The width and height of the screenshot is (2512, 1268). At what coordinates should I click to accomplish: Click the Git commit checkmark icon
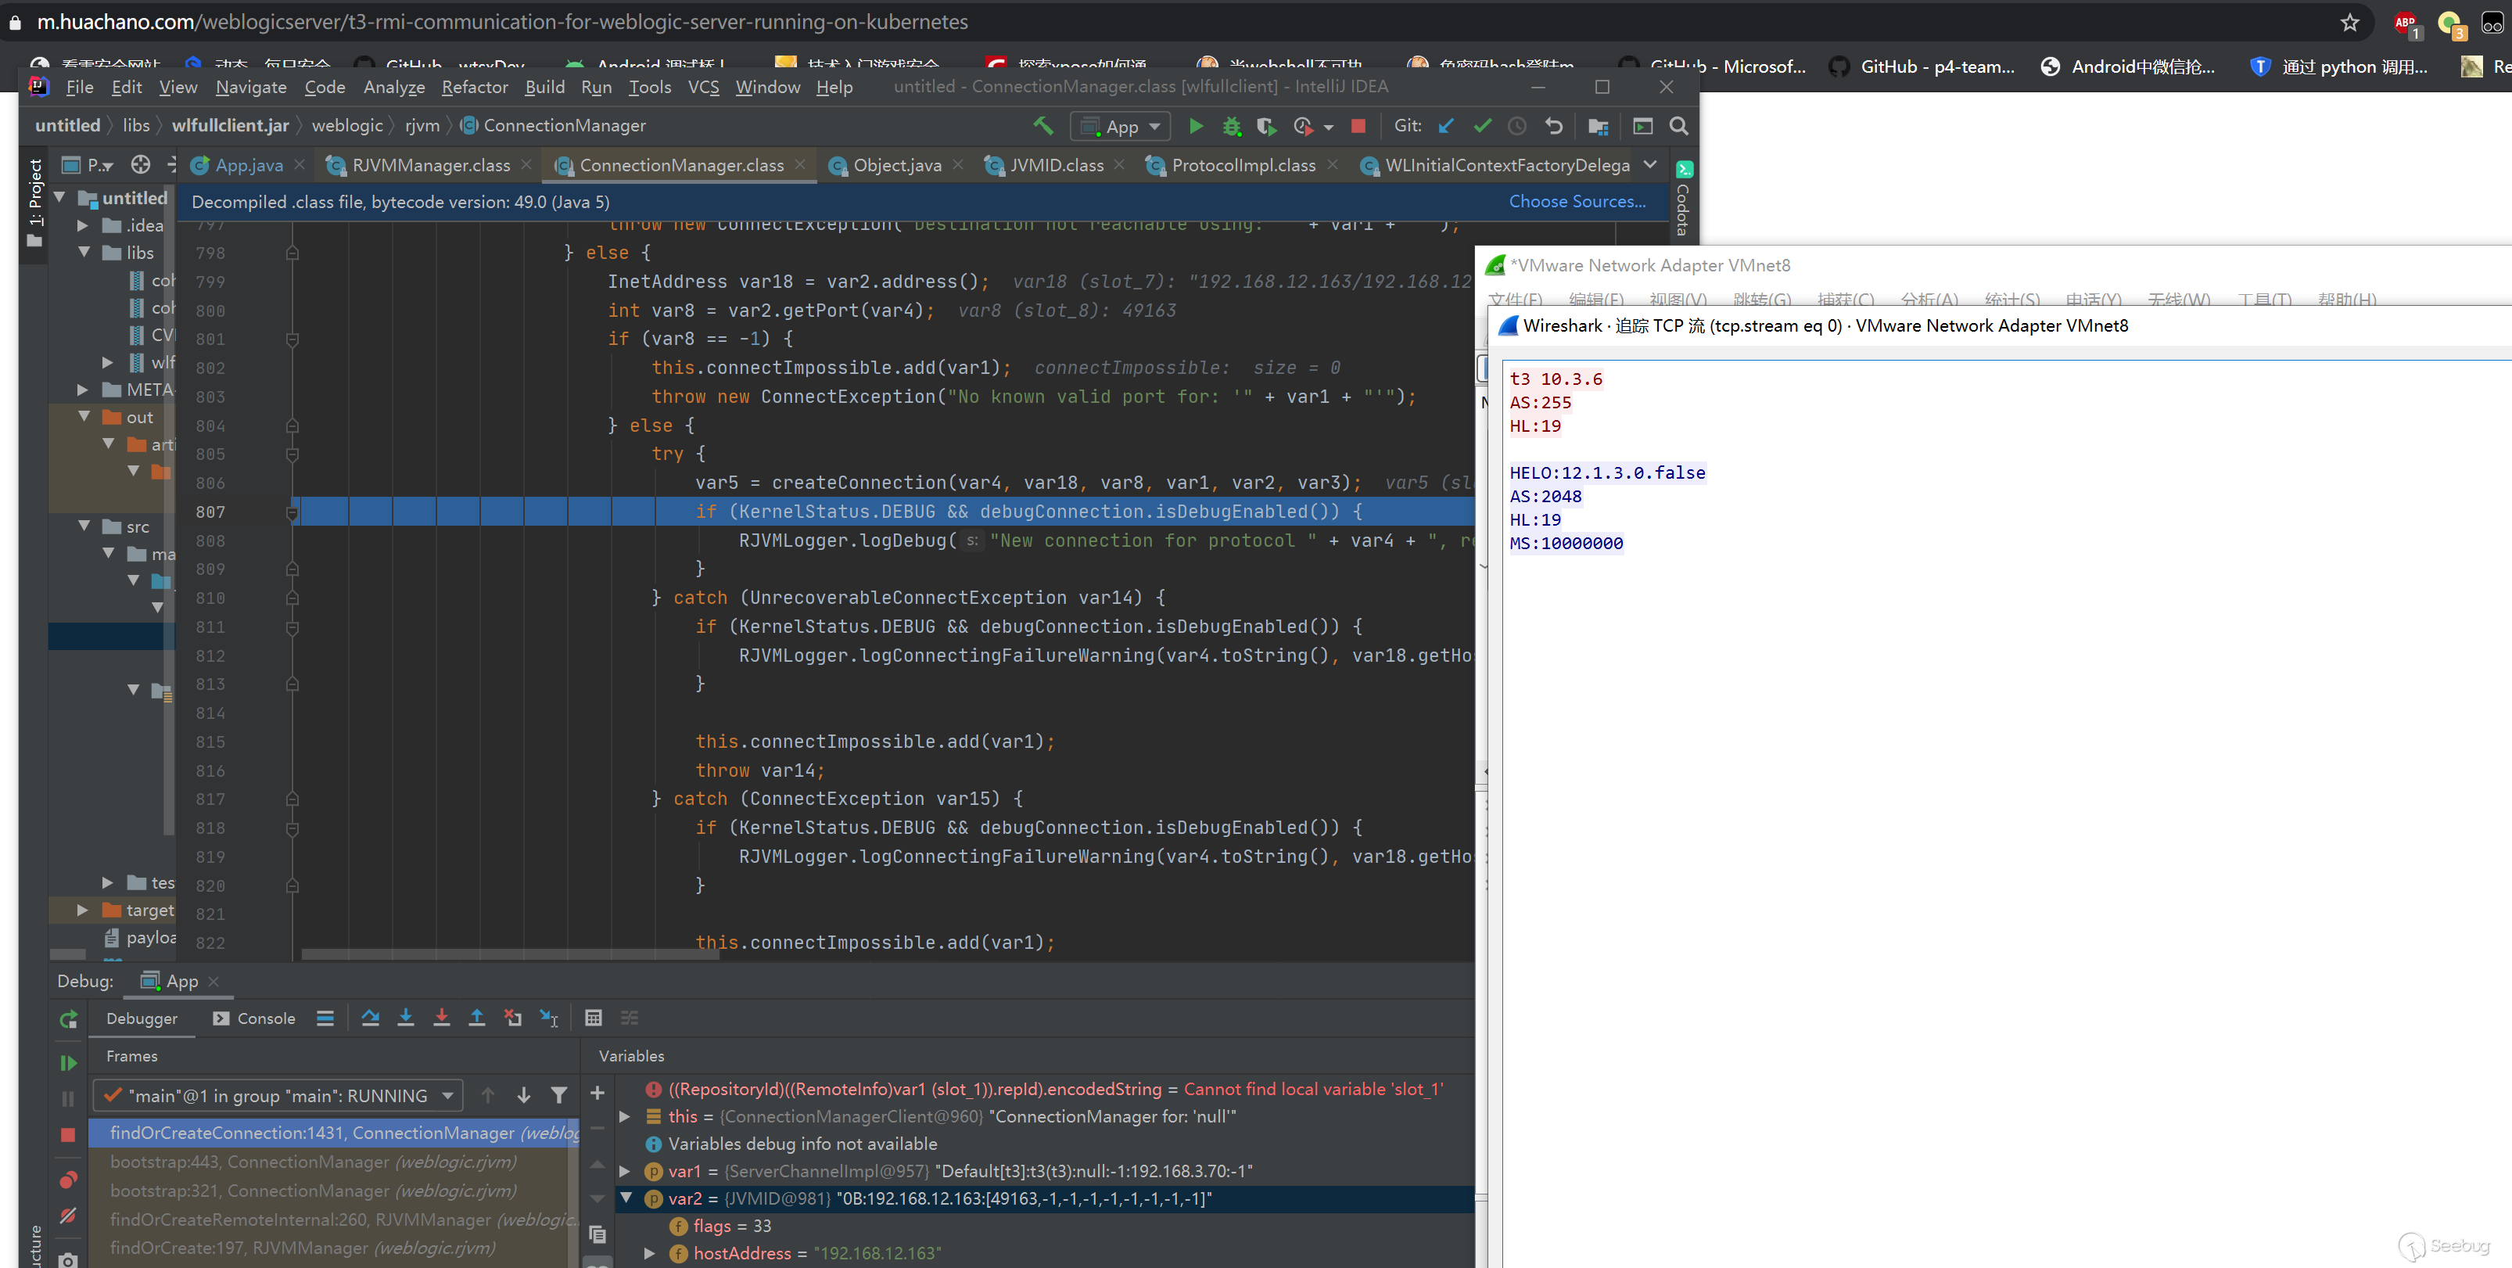1482,126
